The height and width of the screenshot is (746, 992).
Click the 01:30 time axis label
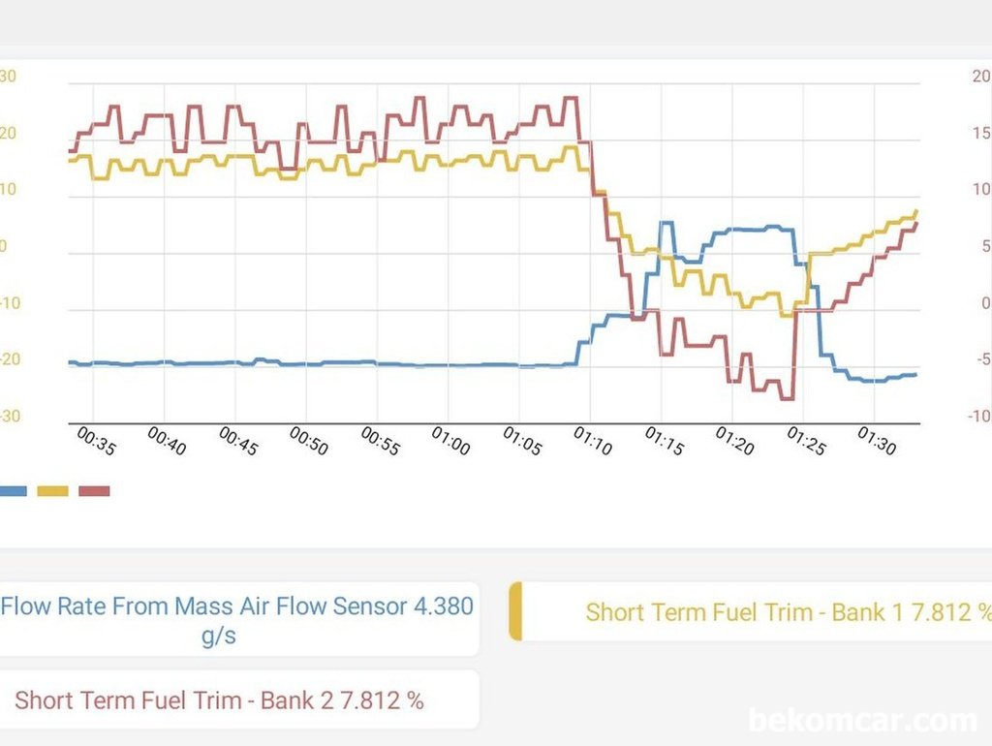877,443
